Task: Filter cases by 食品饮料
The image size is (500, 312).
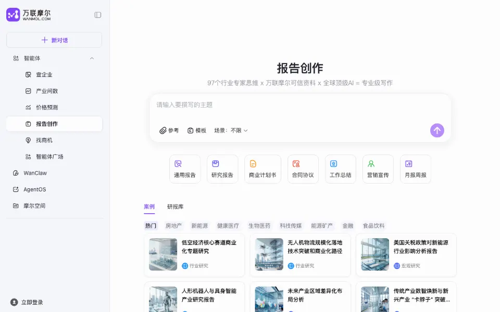Action: coord(374,226)
